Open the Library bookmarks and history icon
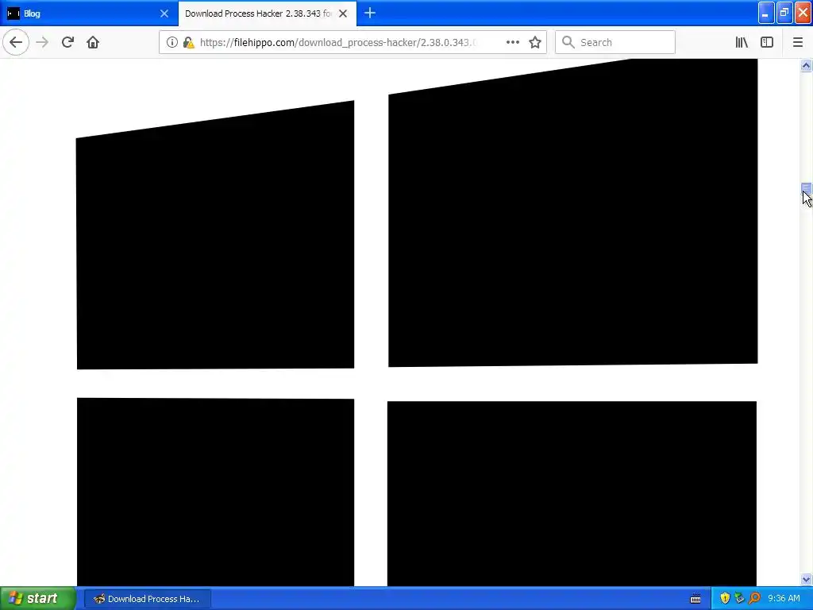 click(742, 42)
